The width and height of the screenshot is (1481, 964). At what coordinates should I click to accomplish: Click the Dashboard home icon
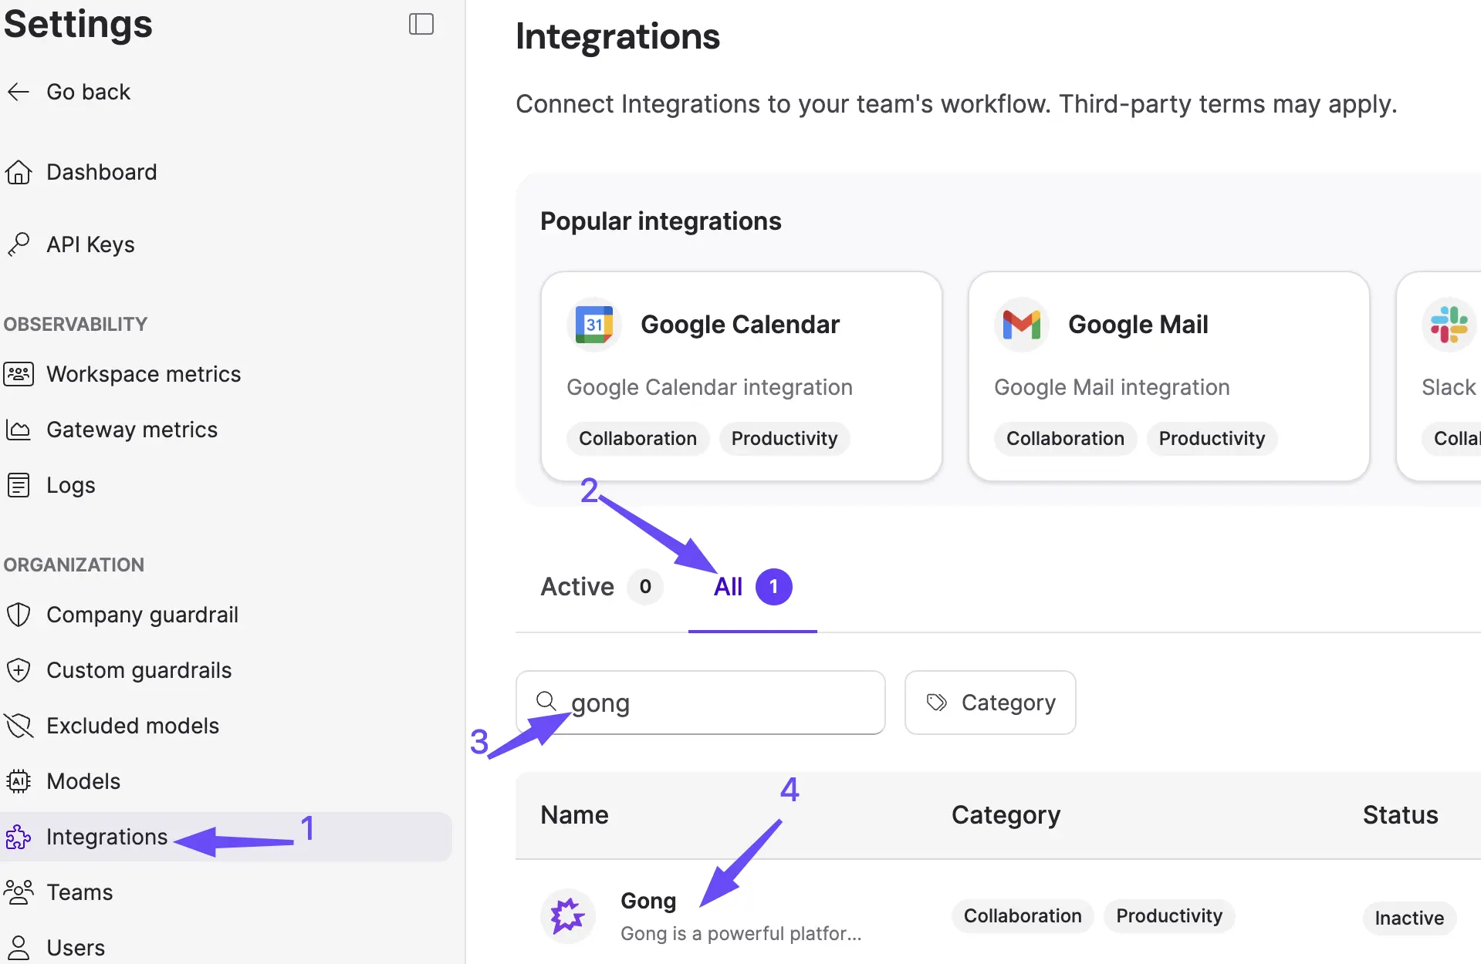coord(19,172)
